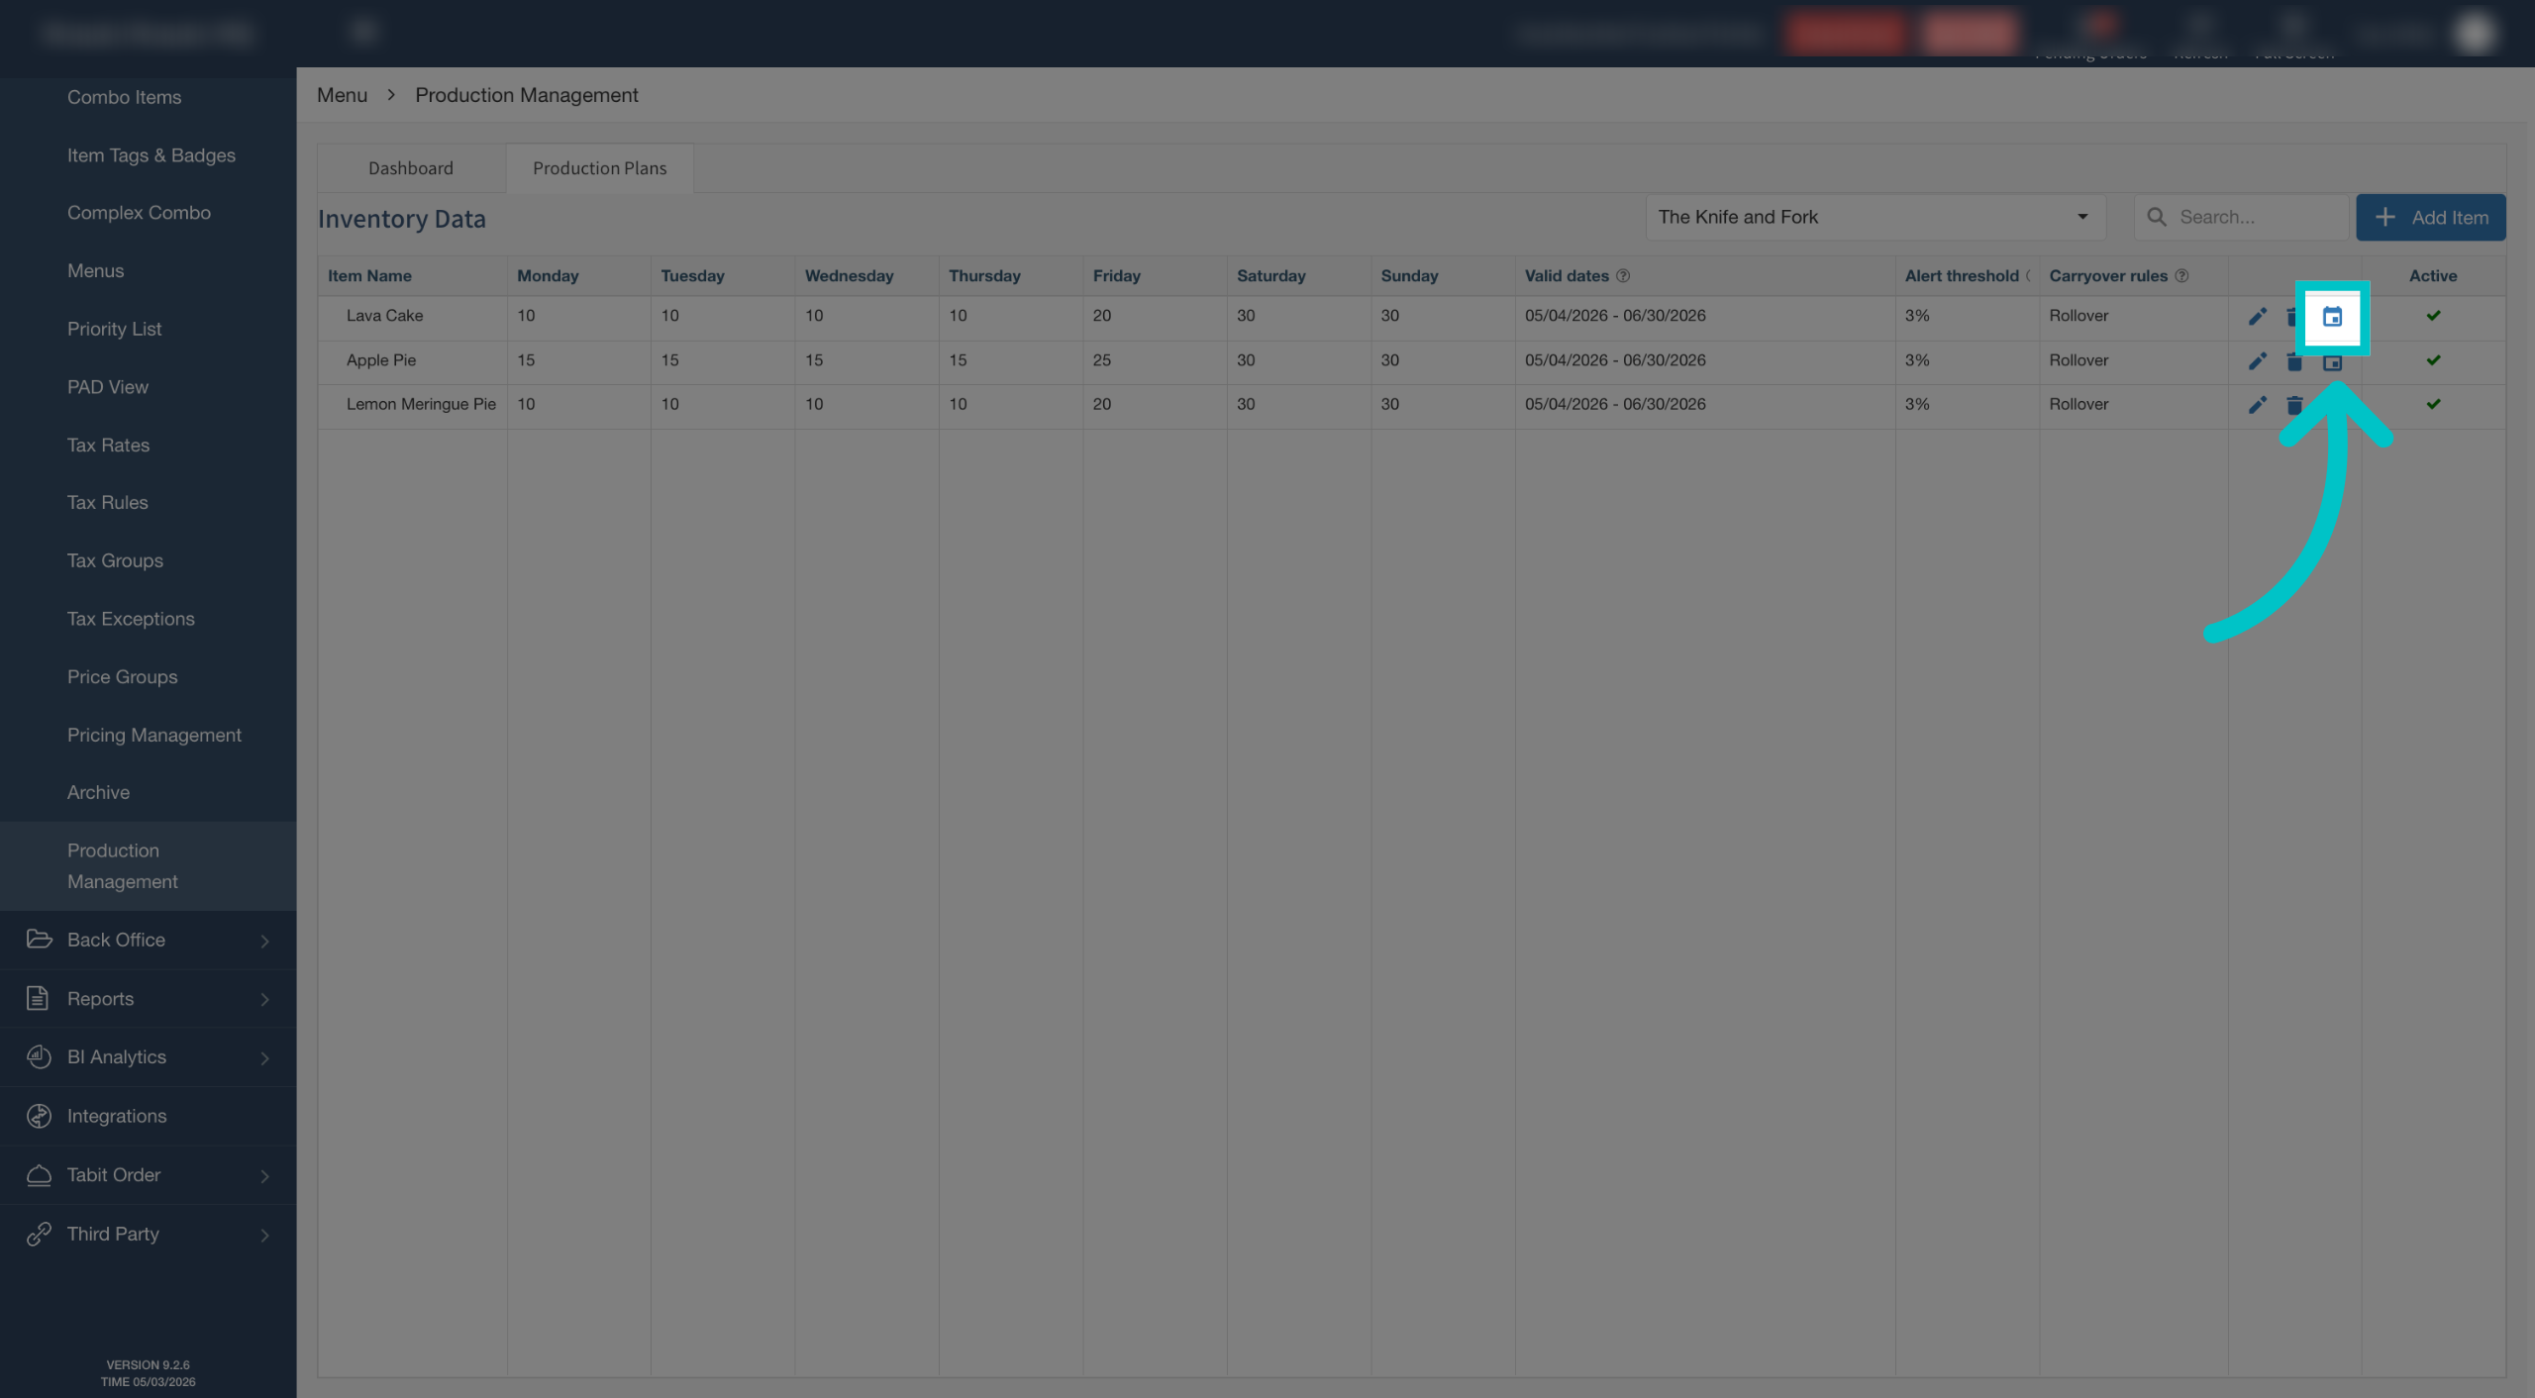Focus the Search input field
2535x1398 pixels.
coord(2241,217)
